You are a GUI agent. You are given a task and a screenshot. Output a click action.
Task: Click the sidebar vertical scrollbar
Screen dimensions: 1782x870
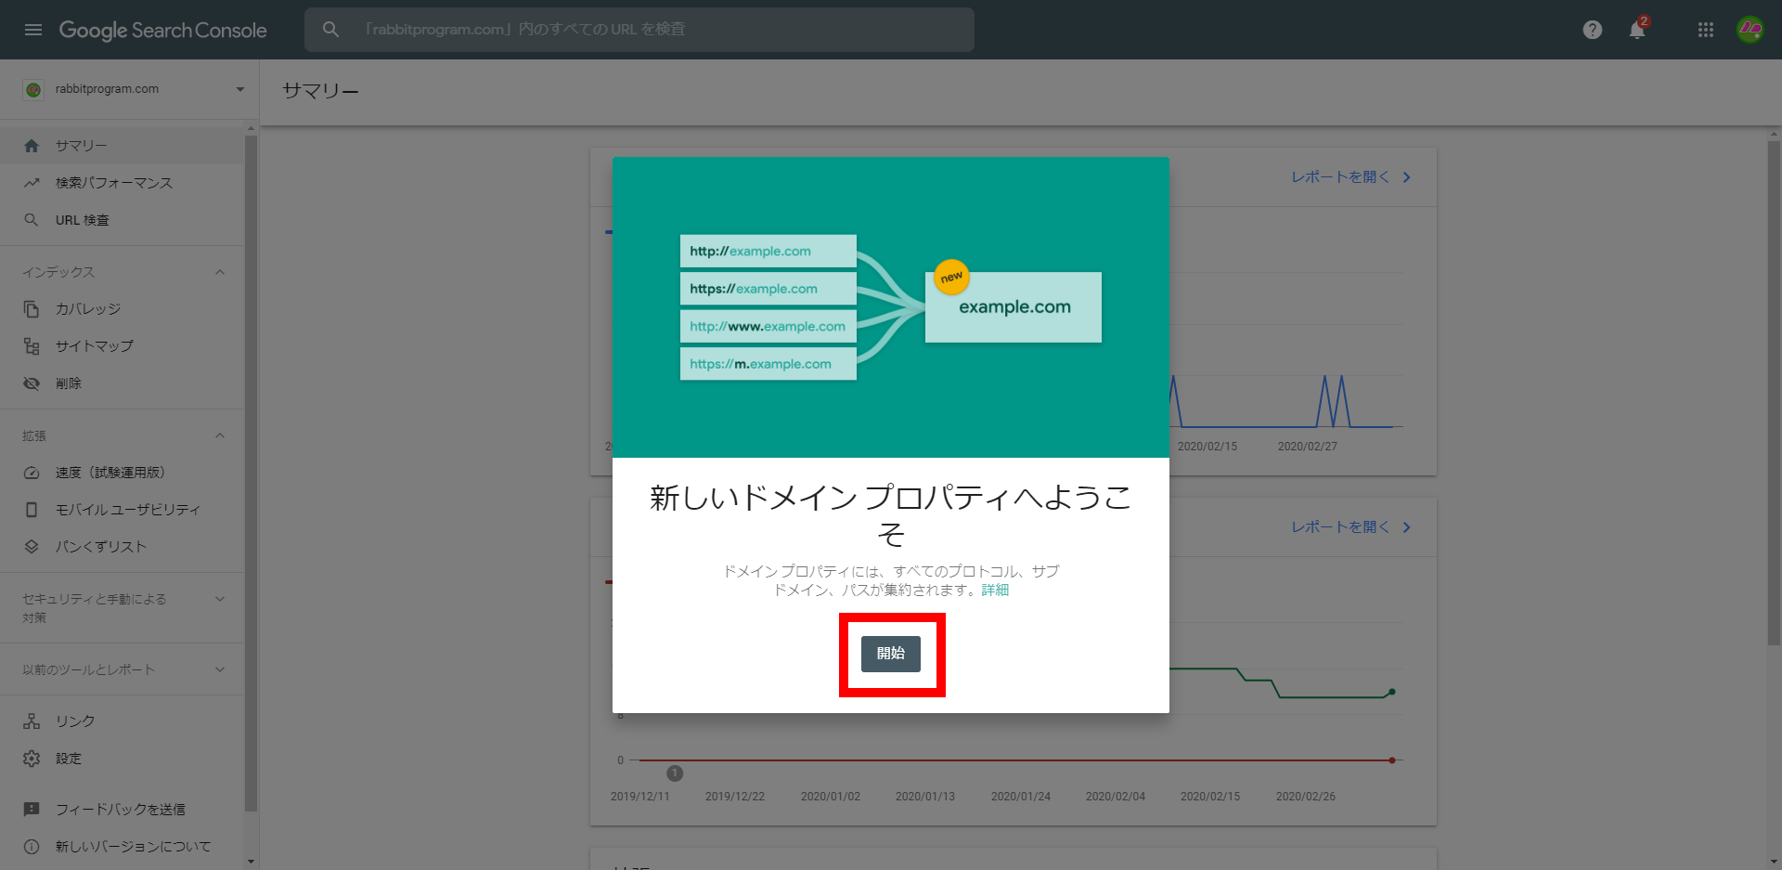pyautogui.click(x=251, y=474)
